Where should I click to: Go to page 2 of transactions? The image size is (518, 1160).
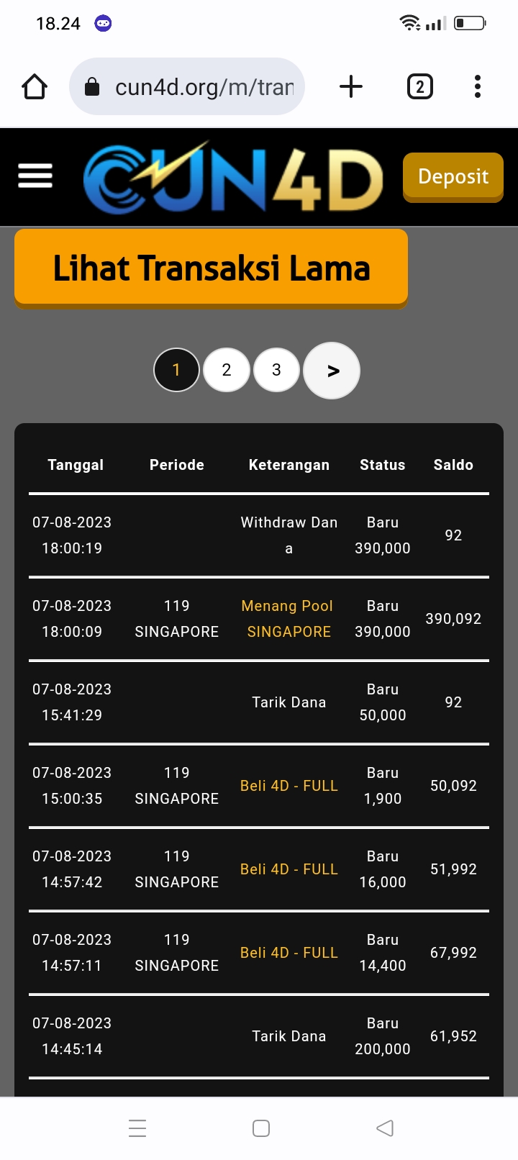(227, 370)
